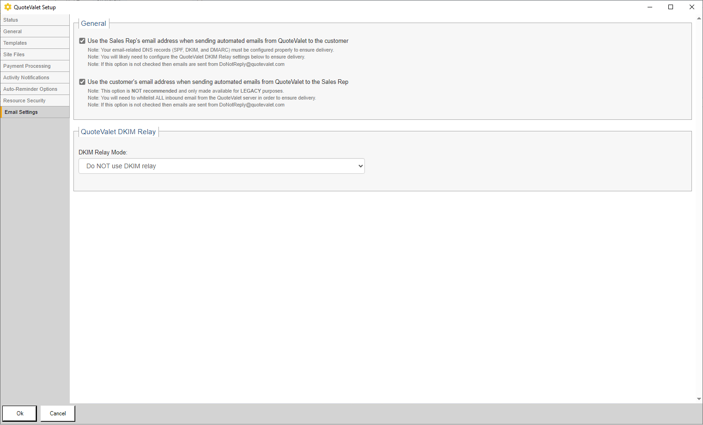The height and width of the screenshot is (425, 703).
Task: Click the QuoteValet DKIM Relay group title
Action: click(x=118, y=132)
